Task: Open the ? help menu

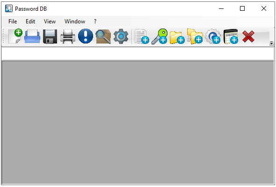Action: (95, 22)
